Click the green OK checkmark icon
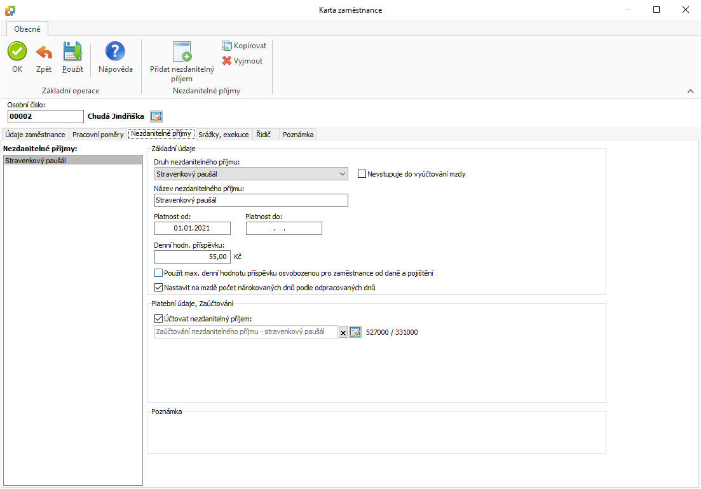 coord(17,51)
